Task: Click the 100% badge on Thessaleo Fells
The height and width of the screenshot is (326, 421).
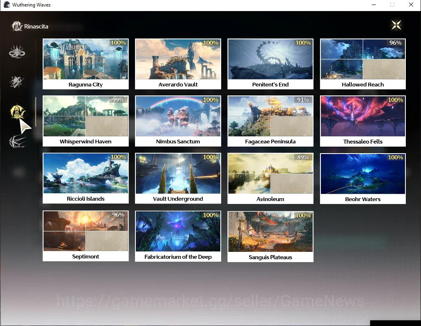Action: click(396, 100)
